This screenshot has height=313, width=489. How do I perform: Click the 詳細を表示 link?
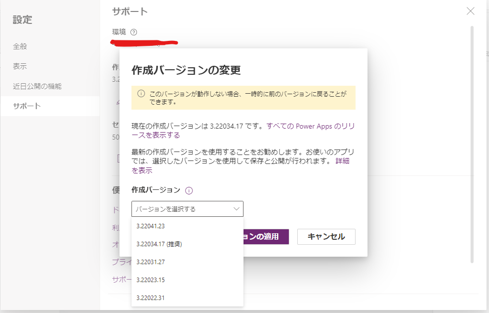(x=240, y=165)
